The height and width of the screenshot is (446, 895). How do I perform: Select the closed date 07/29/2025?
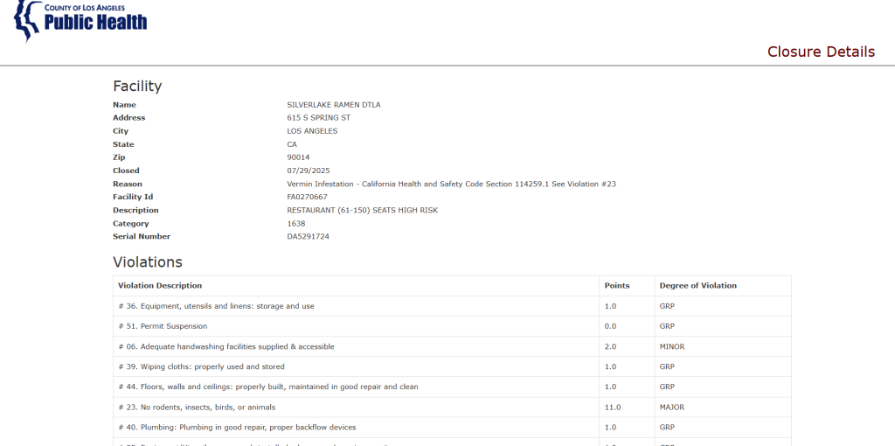[x=309, y=171]
